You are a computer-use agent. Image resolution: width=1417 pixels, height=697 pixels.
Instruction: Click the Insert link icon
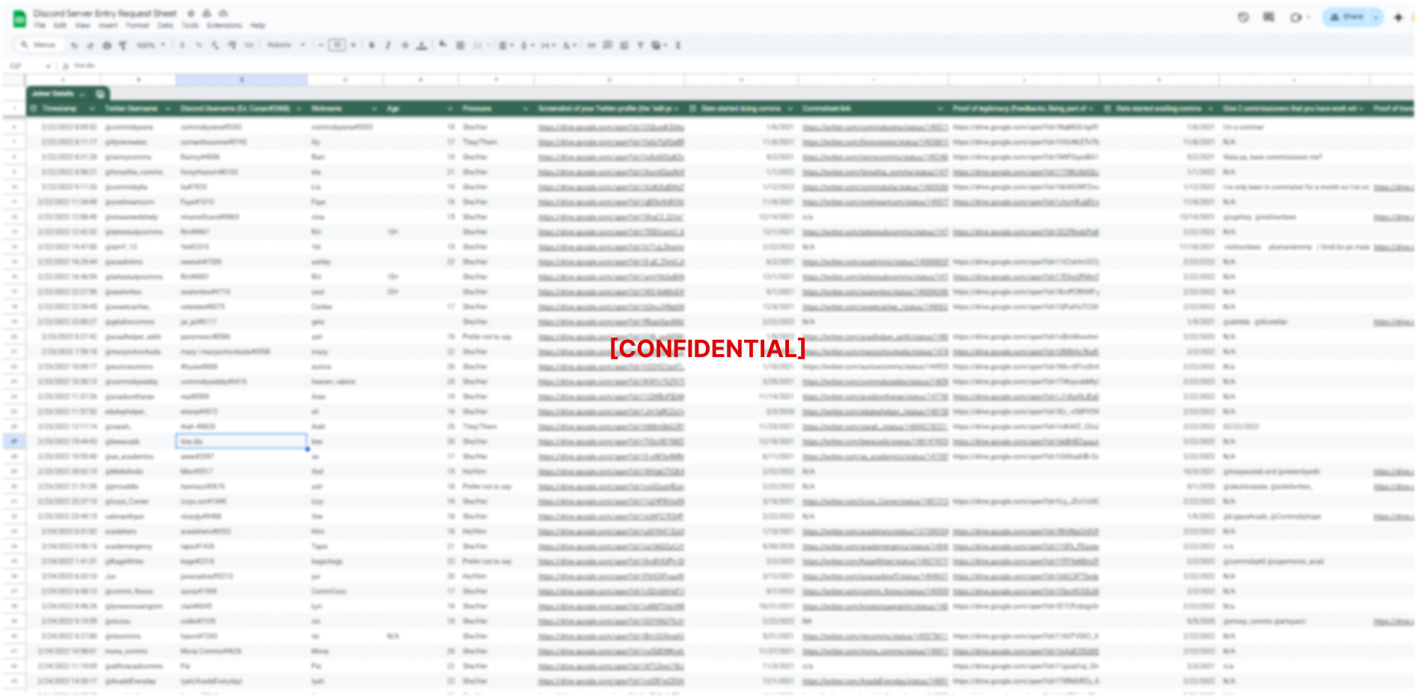coord(591,46)
